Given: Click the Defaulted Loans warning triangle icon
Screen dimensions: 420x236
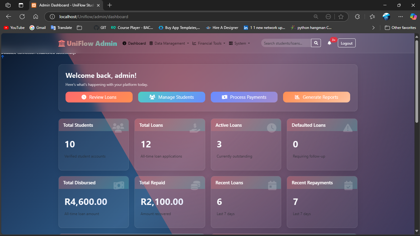Looking at the screenshot, I should [x=348, y=127].
